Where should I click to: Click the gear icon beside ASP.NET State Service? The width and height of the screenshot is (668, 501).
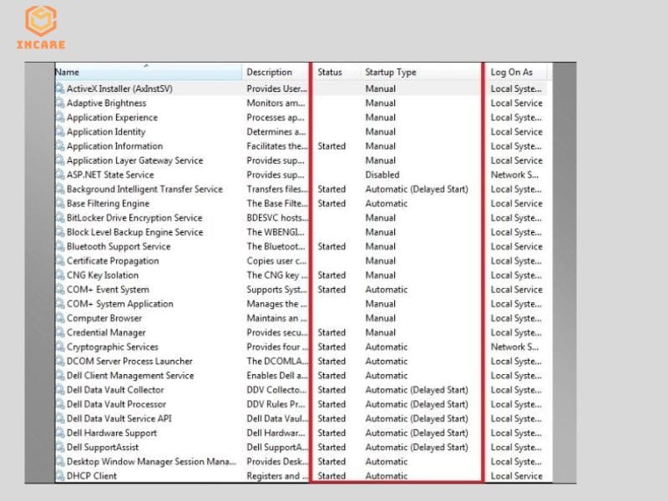click(60, 175)
